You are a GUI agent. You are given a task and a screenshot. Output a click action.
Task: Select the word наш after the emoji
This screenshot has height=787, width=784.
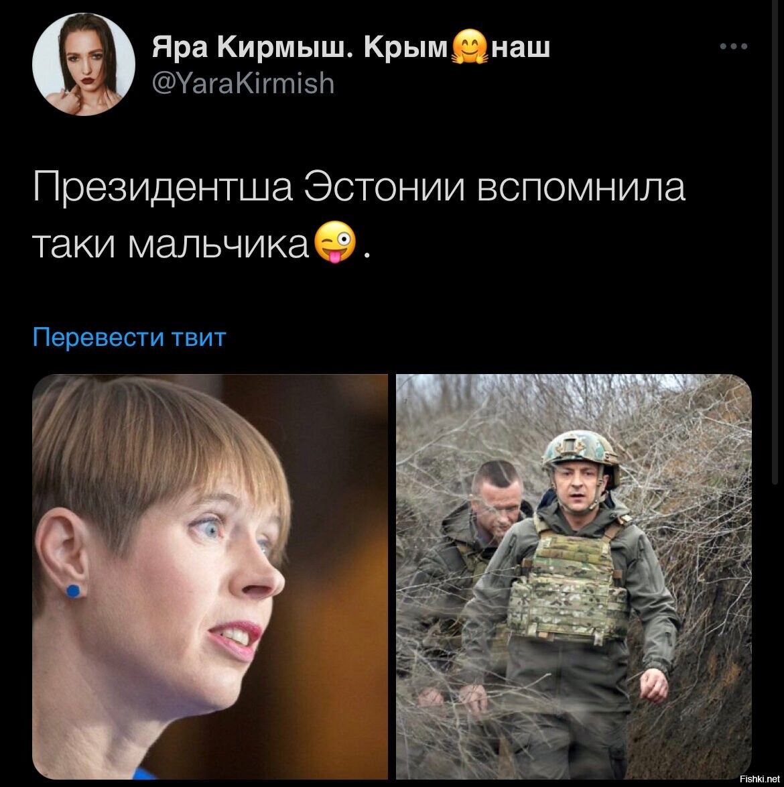coord(520,48)
